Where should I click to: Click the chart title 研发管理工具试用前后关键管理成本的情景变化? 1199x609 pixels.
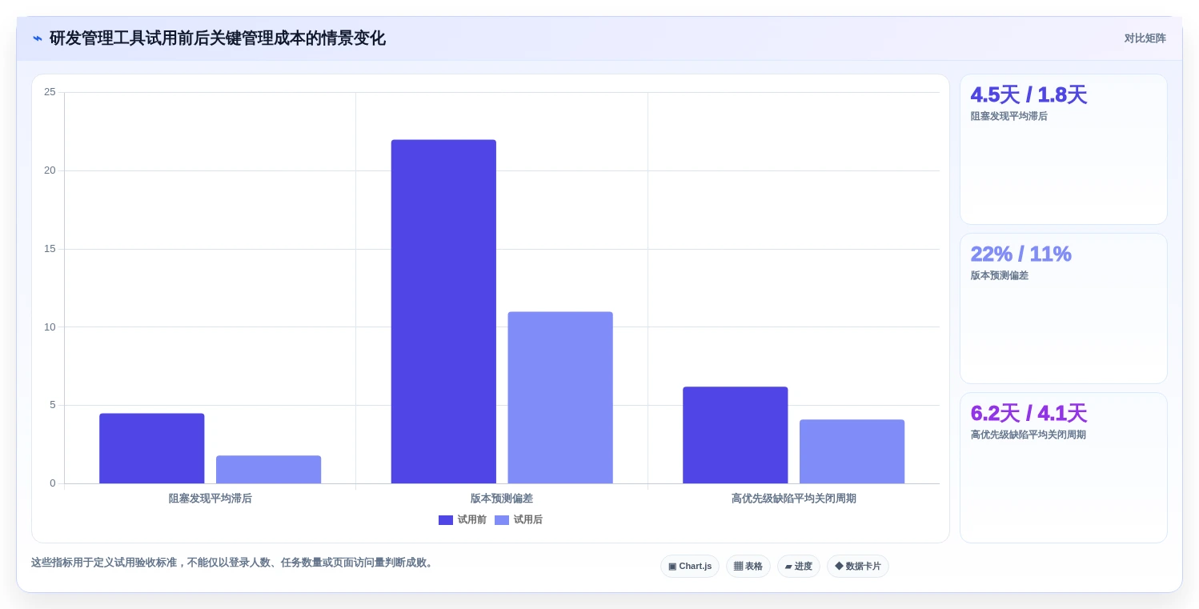pyautogui.click(x=218, y=38)
